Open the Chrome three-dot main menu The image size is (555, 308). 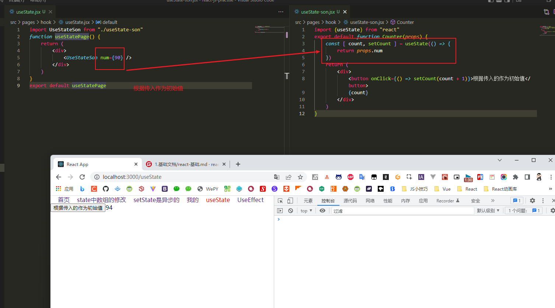(551, 177)
